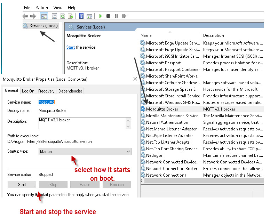Image resolution: width=270 pixels, height=218 pixels.
Task: Switch to the Recovery tab
Action: [x=46, y=91]
